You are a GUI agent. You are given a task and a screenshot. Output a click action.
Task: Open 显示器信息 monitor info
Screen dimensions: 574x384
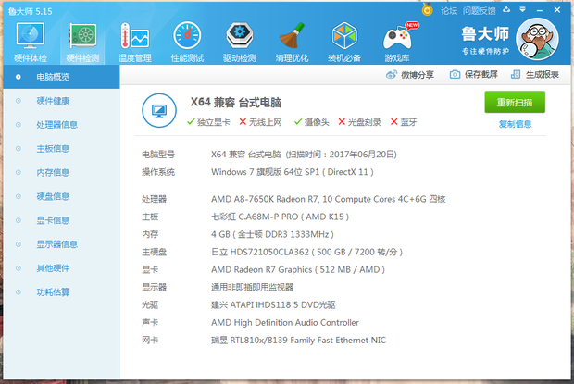coord(61,244)
